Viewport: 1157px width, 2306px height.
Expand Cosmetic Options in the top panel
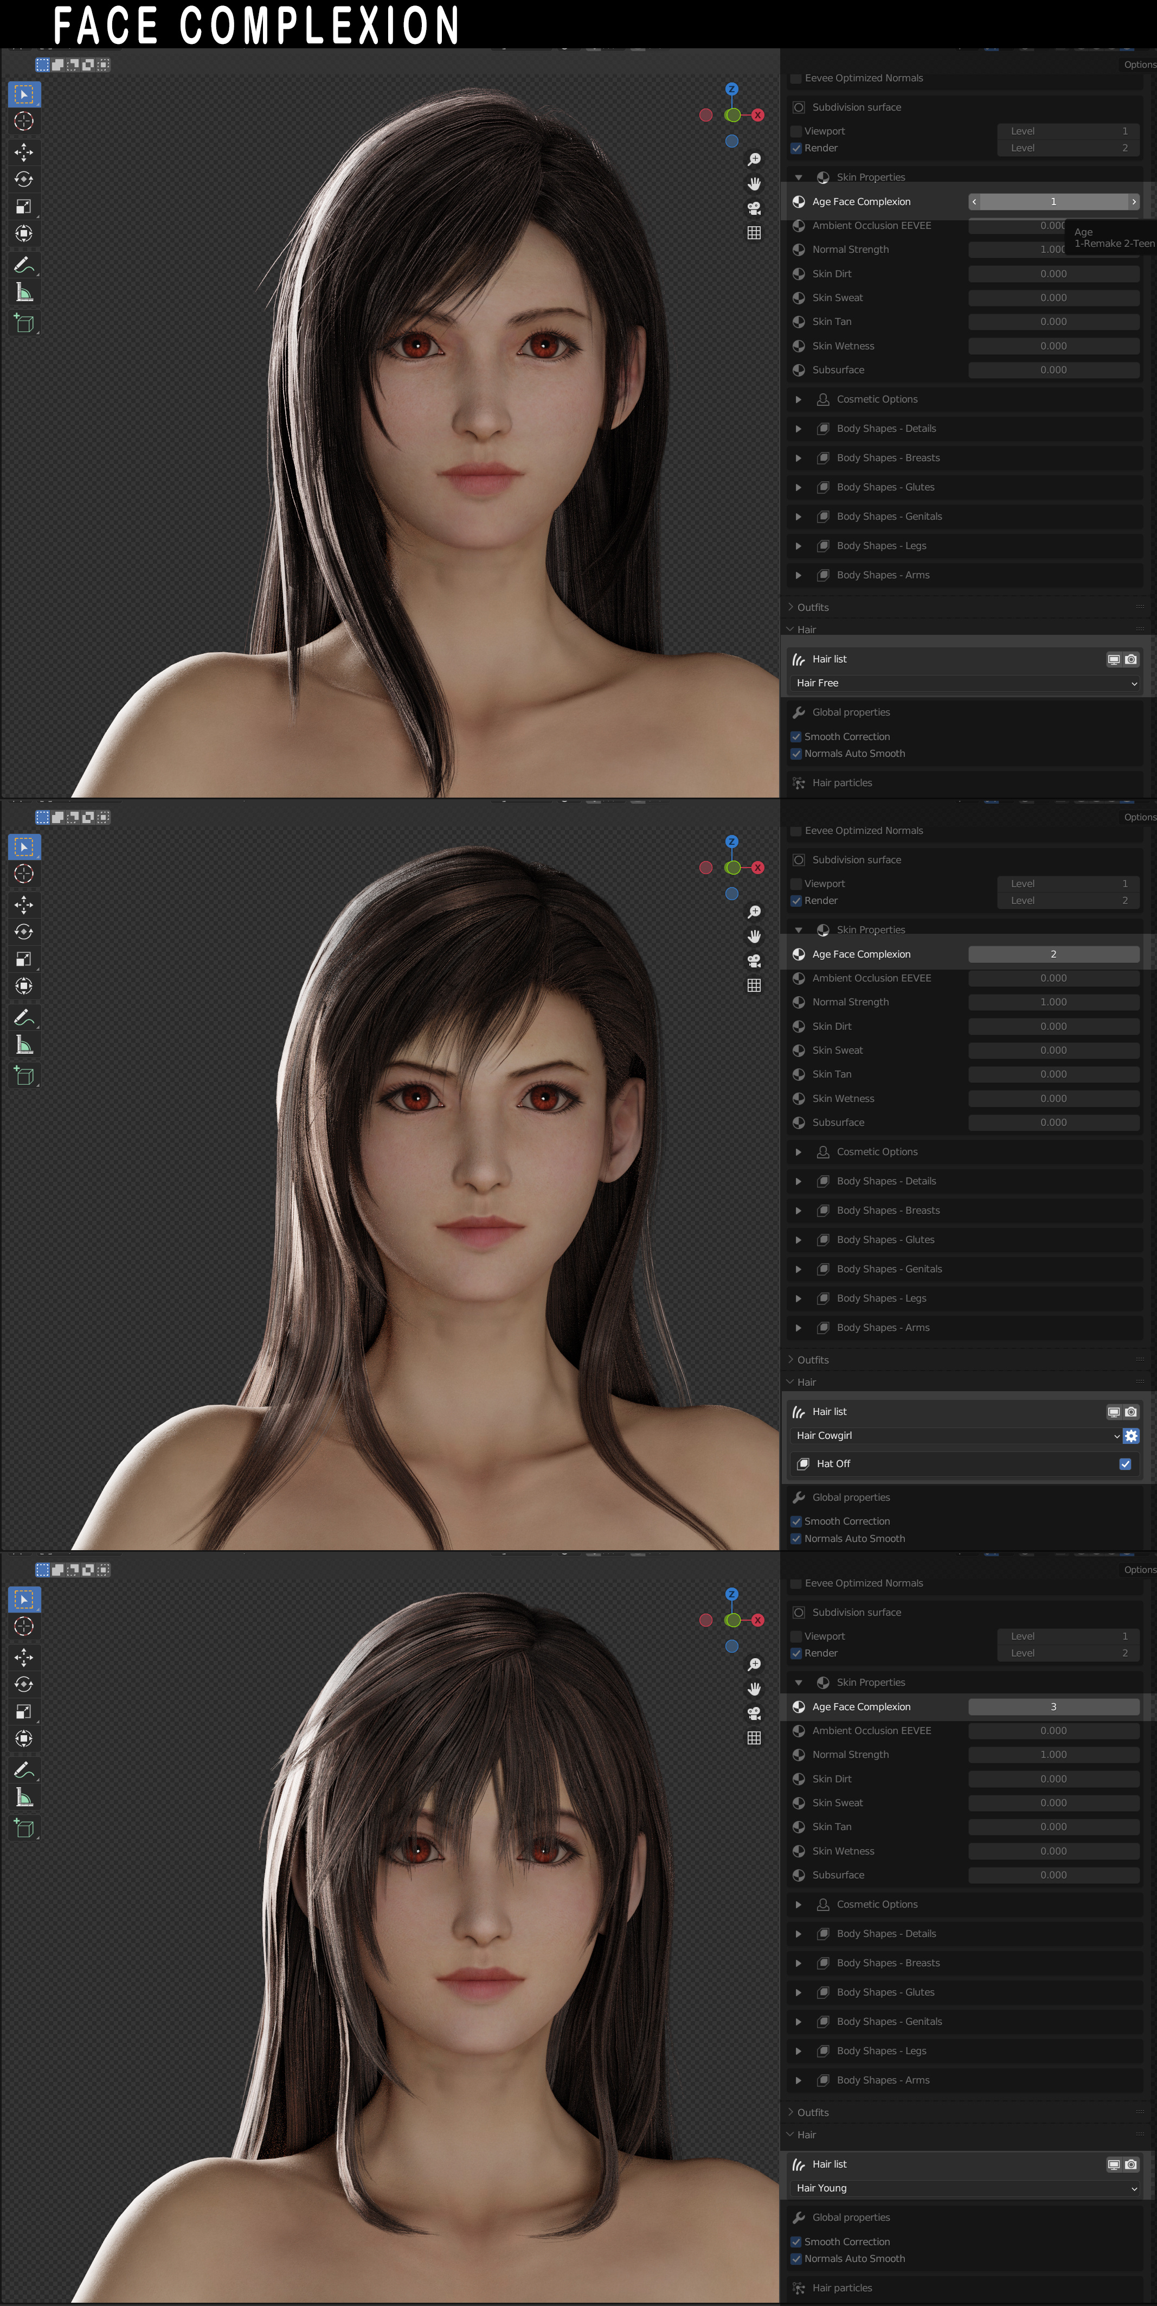tap(798, 399)
